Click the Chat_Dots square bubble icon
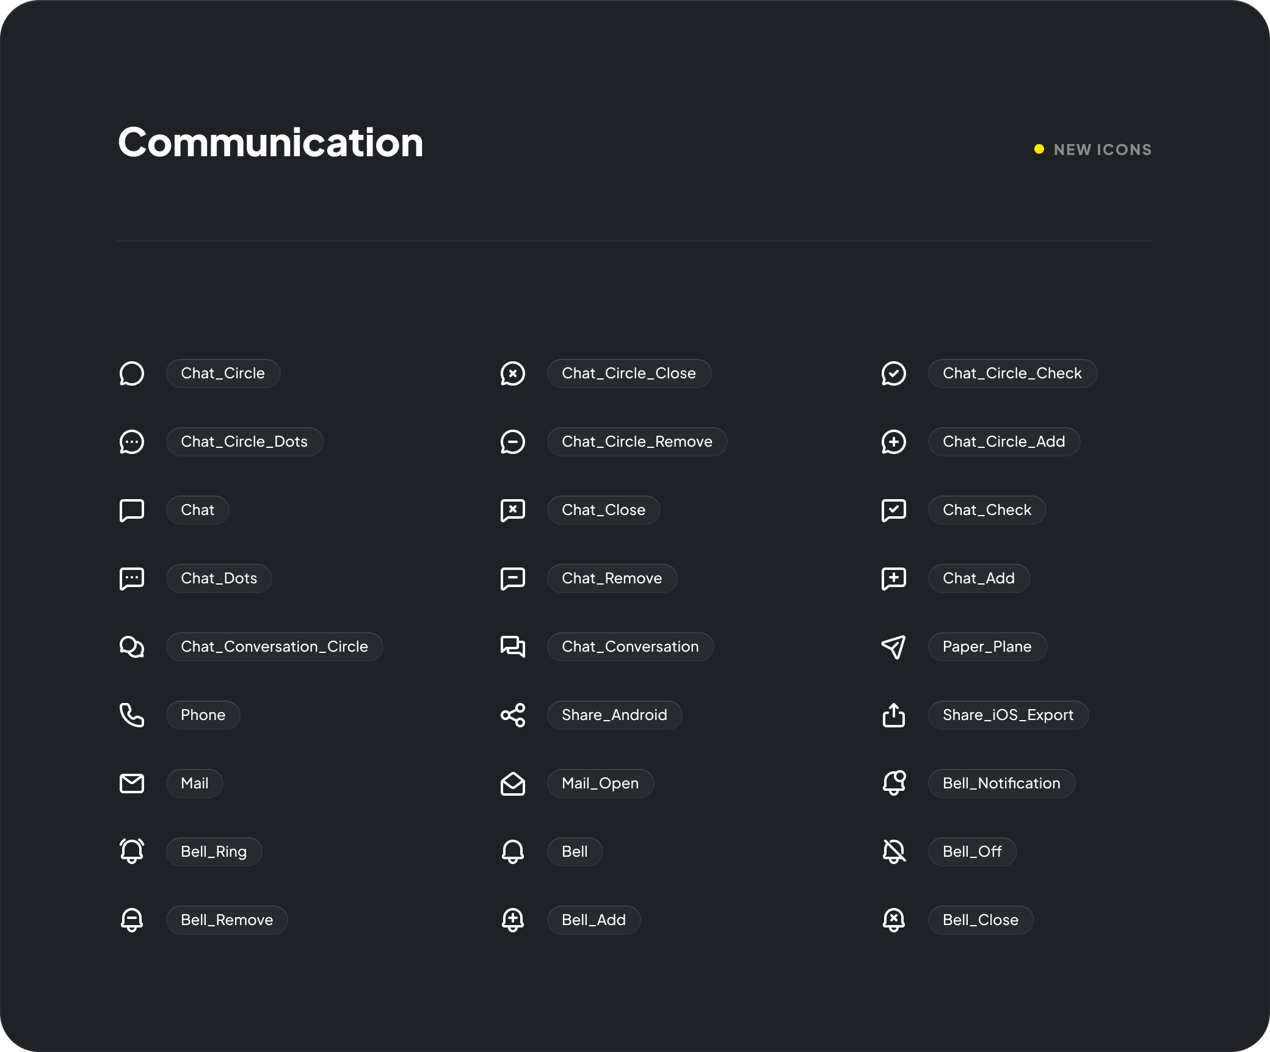This screenshot has width=1270, height=1052. click(132, 578)
